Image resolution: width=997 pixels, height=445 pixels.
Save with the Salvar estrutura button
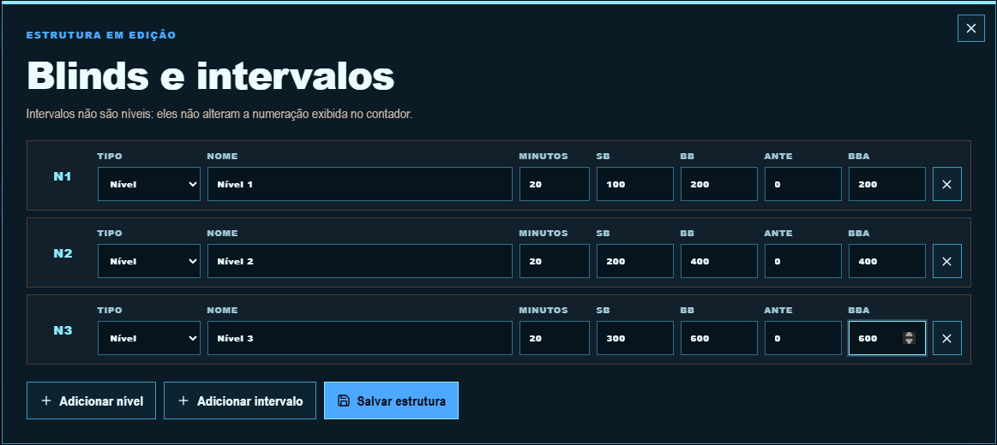pyautogui.click(x=391, y=400)
